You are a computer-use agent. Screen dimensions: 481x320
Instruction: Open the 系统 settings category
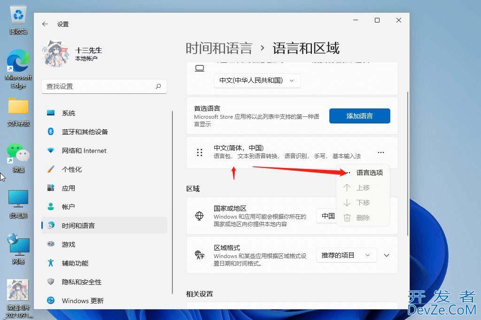click(x=68, y=113)
